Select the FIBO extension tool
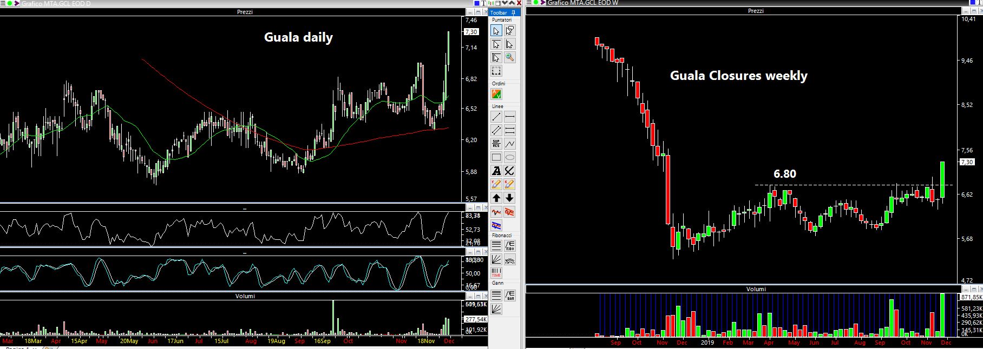Screen dimensions: 983x349 click(x=509, y=246)
